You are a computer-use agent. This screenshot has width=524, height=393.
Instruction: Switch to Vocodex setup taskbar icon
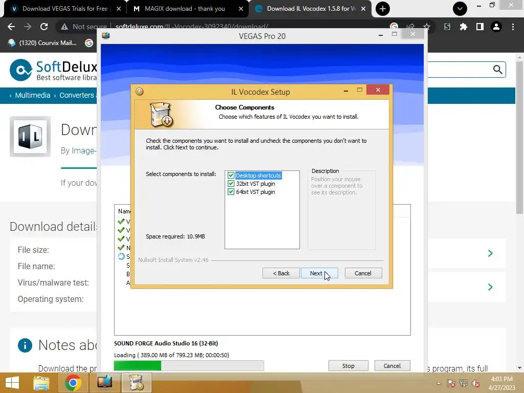pyautogui.click(x=136, y=382)
